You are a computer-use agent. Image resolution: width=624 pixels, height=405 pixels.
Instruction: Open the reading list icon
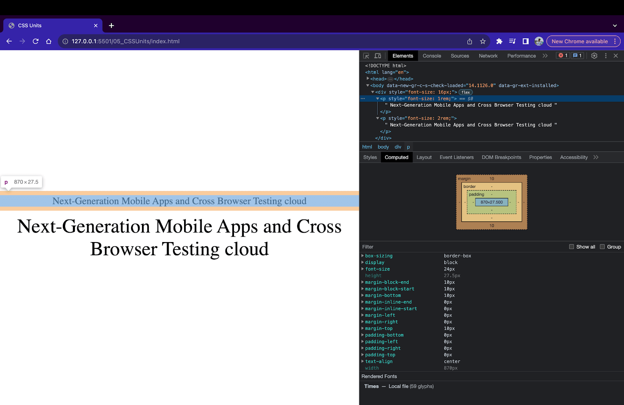(512, 41)
